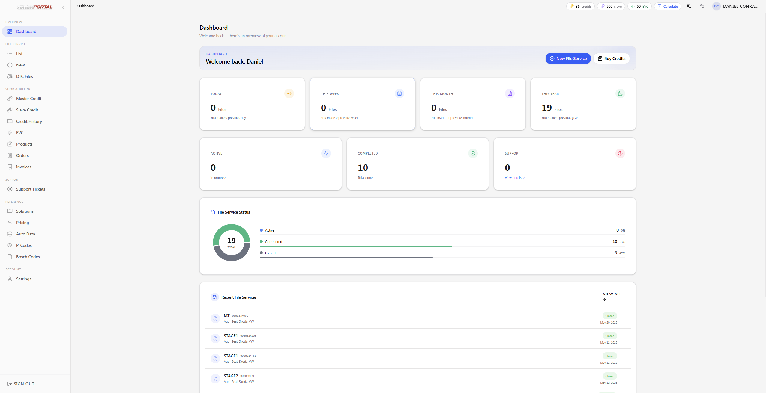Click the This Year 19 Files card

pos(583,104)
